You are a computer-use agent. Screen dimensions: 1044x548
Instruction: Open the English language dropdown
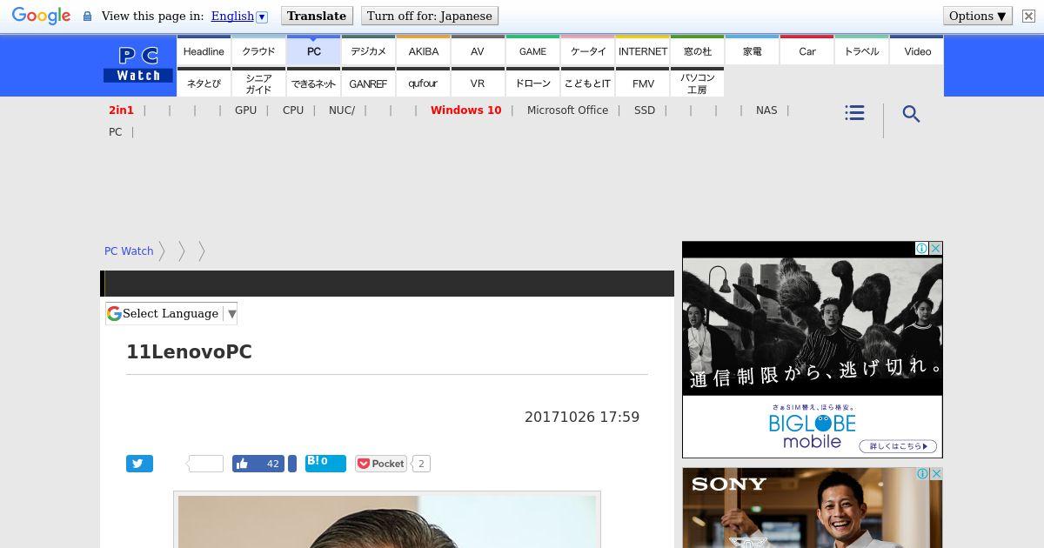(239, 16)
